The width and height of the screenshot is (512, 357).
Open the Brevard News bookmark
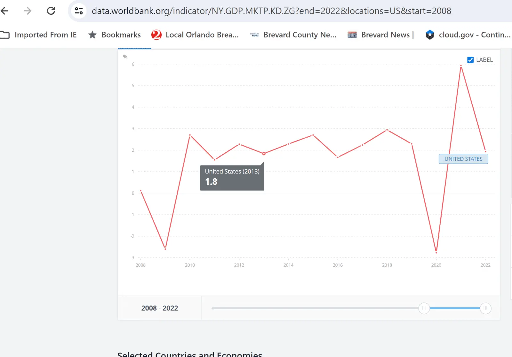click(381, 35)
